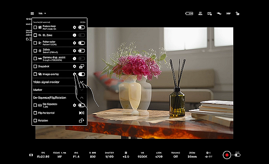
Task: Start recording with the red button
Action: [227, 155]
